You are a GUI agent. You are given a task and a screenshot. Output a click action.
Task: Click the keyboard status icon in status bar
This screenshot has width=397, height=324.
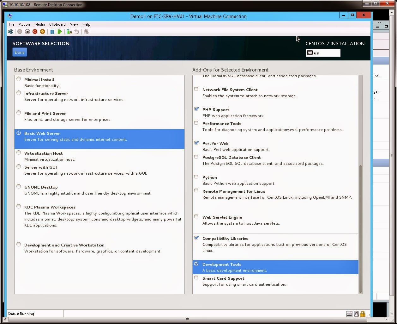pos(349,314)
